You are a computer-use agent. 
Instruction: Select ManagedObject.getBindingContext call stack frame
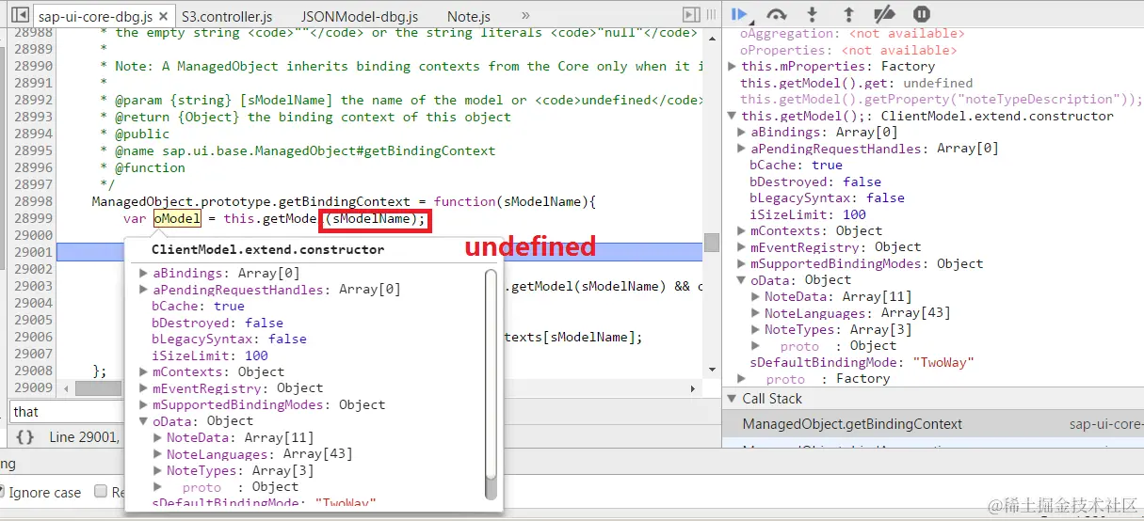[932, 424]
